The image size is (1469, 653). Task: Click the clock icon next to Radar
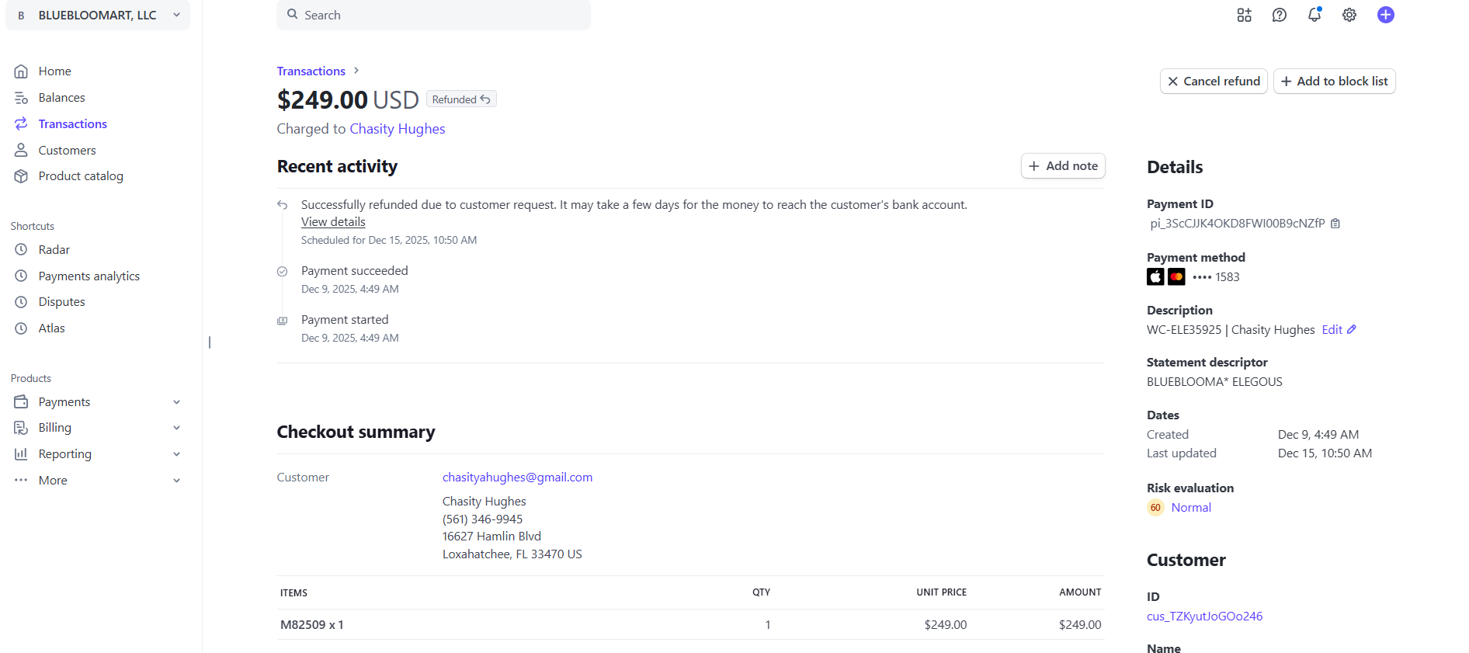point(21,250)
